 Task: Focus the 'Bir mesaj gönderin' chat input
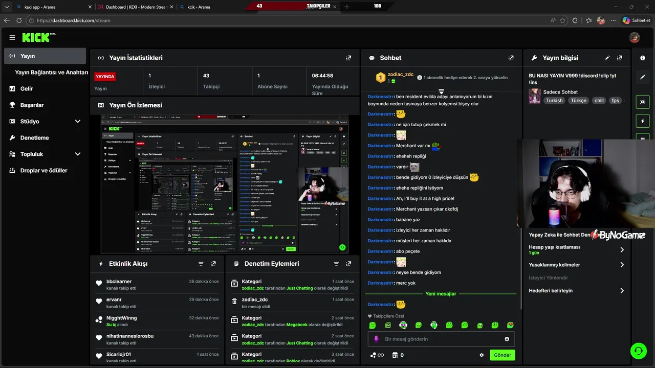(441, 339)
